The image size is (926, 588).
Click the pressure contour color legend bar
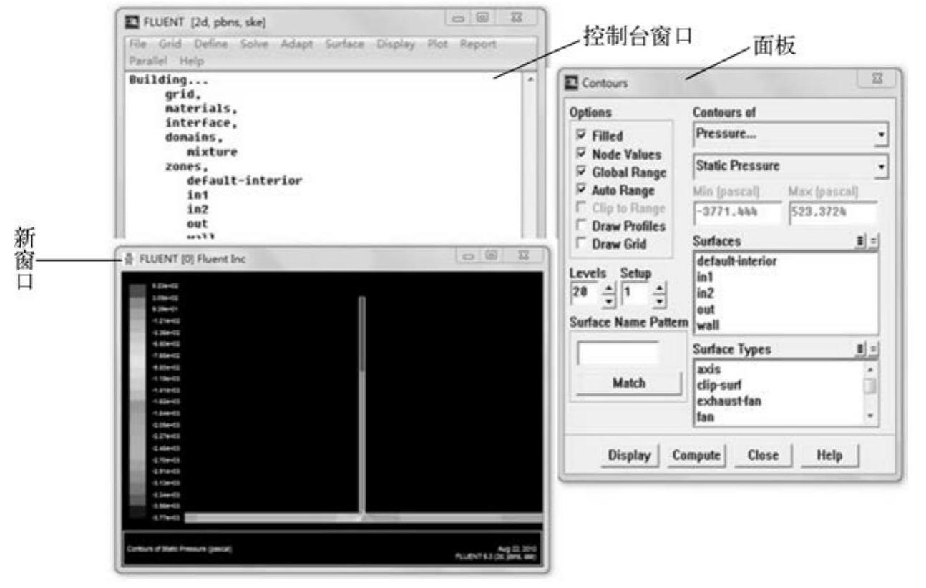[x=137, y=401]
